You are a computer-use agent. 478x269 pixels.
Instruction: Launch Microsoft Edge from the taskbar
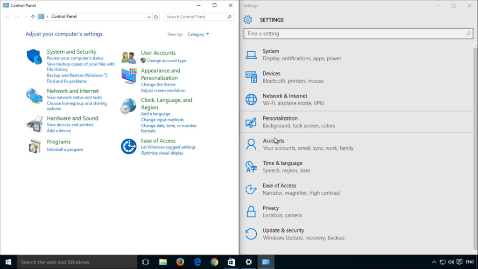pos(197,262)
